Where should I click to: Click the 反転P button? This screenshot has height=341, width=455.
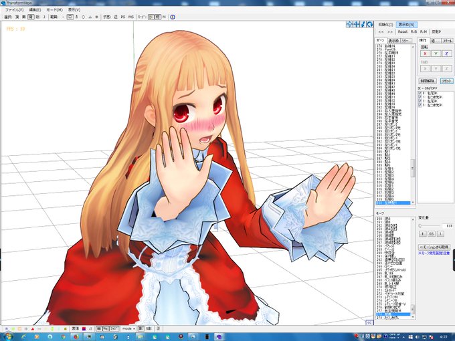[436, 32]
